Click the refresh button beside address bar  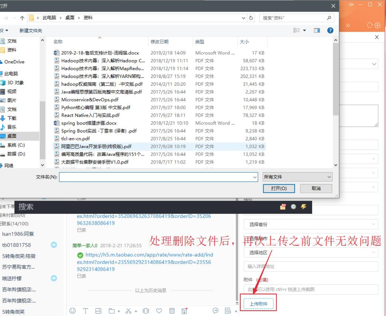(x=251, y=18)
